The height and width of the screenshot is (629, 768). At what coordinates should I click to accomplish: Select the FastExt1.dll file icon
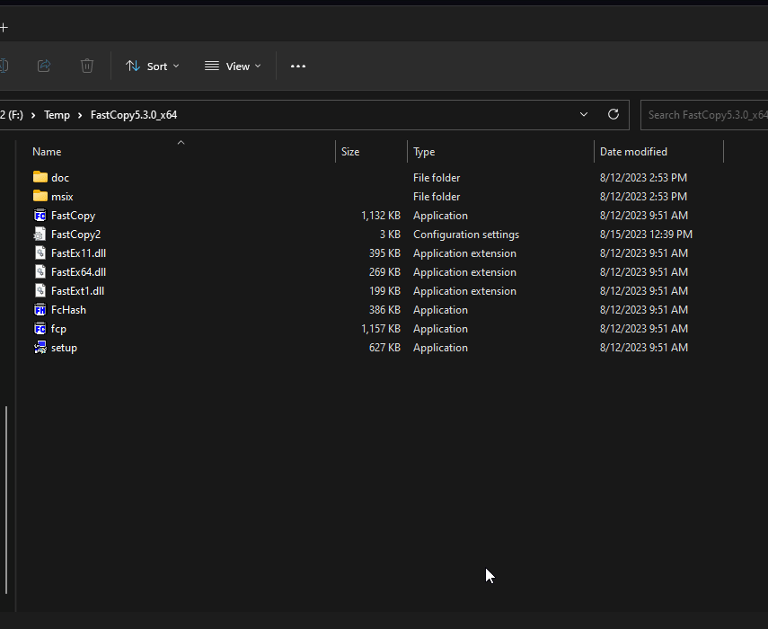[x=40, y=290]
